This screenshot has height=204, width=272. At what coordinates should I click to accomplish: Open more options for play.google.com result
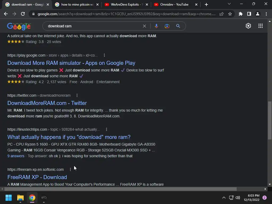pyautogui.click(x=104, y=55)
